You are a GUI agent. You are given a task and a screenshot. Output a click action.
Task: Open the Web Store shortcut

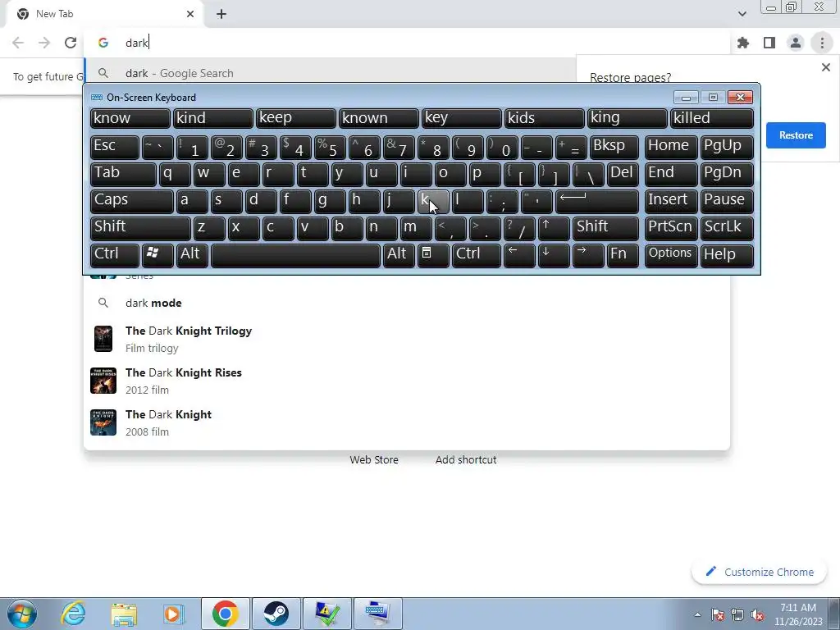point(374,459)
